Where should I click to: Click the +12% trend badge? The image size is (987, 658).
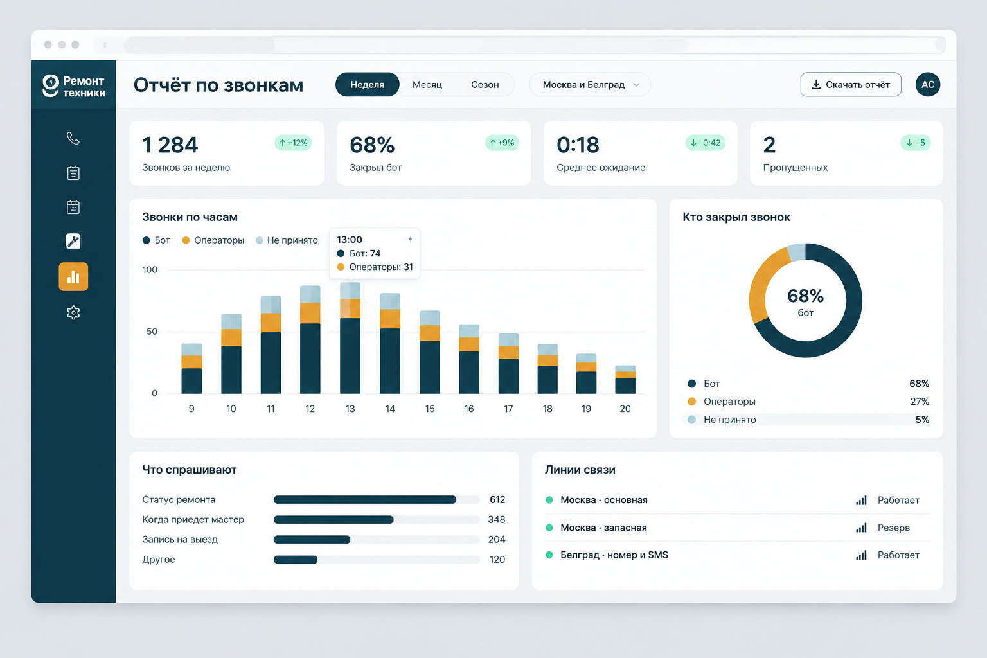(293, 143)
